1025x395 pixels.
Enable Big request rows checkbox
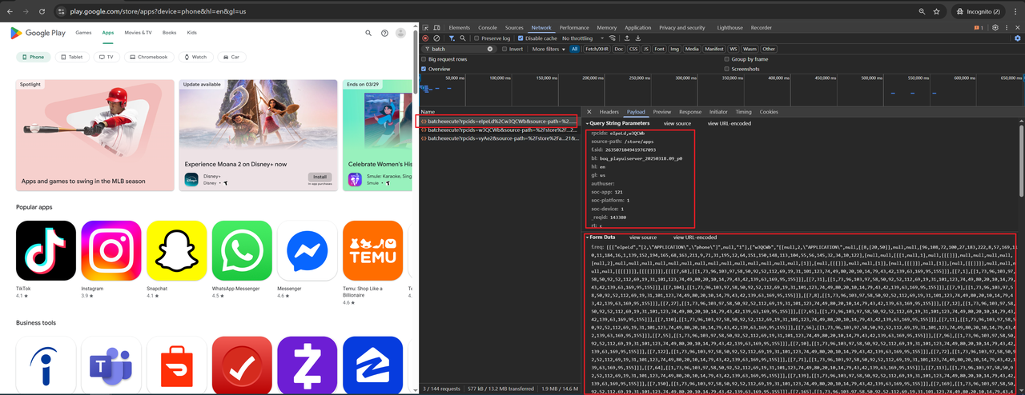pyautogui.click(x=424, y=59)
